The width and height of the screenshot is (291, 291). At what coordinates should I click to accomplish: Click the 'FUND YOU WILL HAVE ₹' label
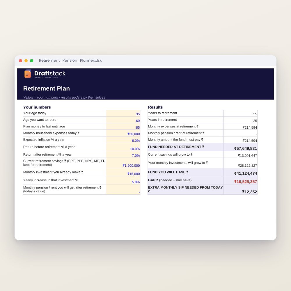coord(168,172)
